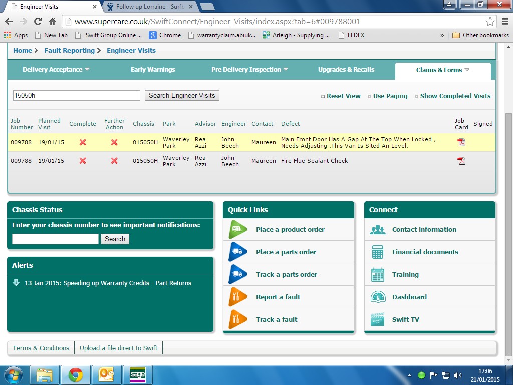The height and width of the screenshot is (385, 513).
Task: Open Windows Start menu
Action: click(x=14, y=375)
